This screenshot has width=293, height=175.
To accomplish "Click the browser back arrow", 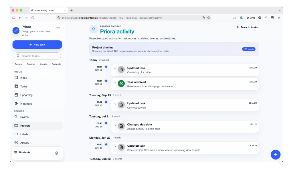I will click(20, 18).
